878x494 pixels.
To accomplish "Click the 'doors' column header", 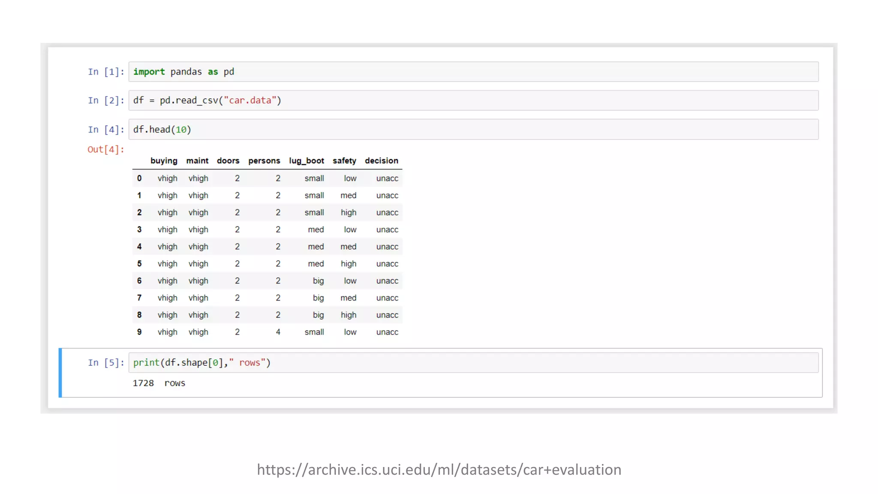I will pos(228,161).
